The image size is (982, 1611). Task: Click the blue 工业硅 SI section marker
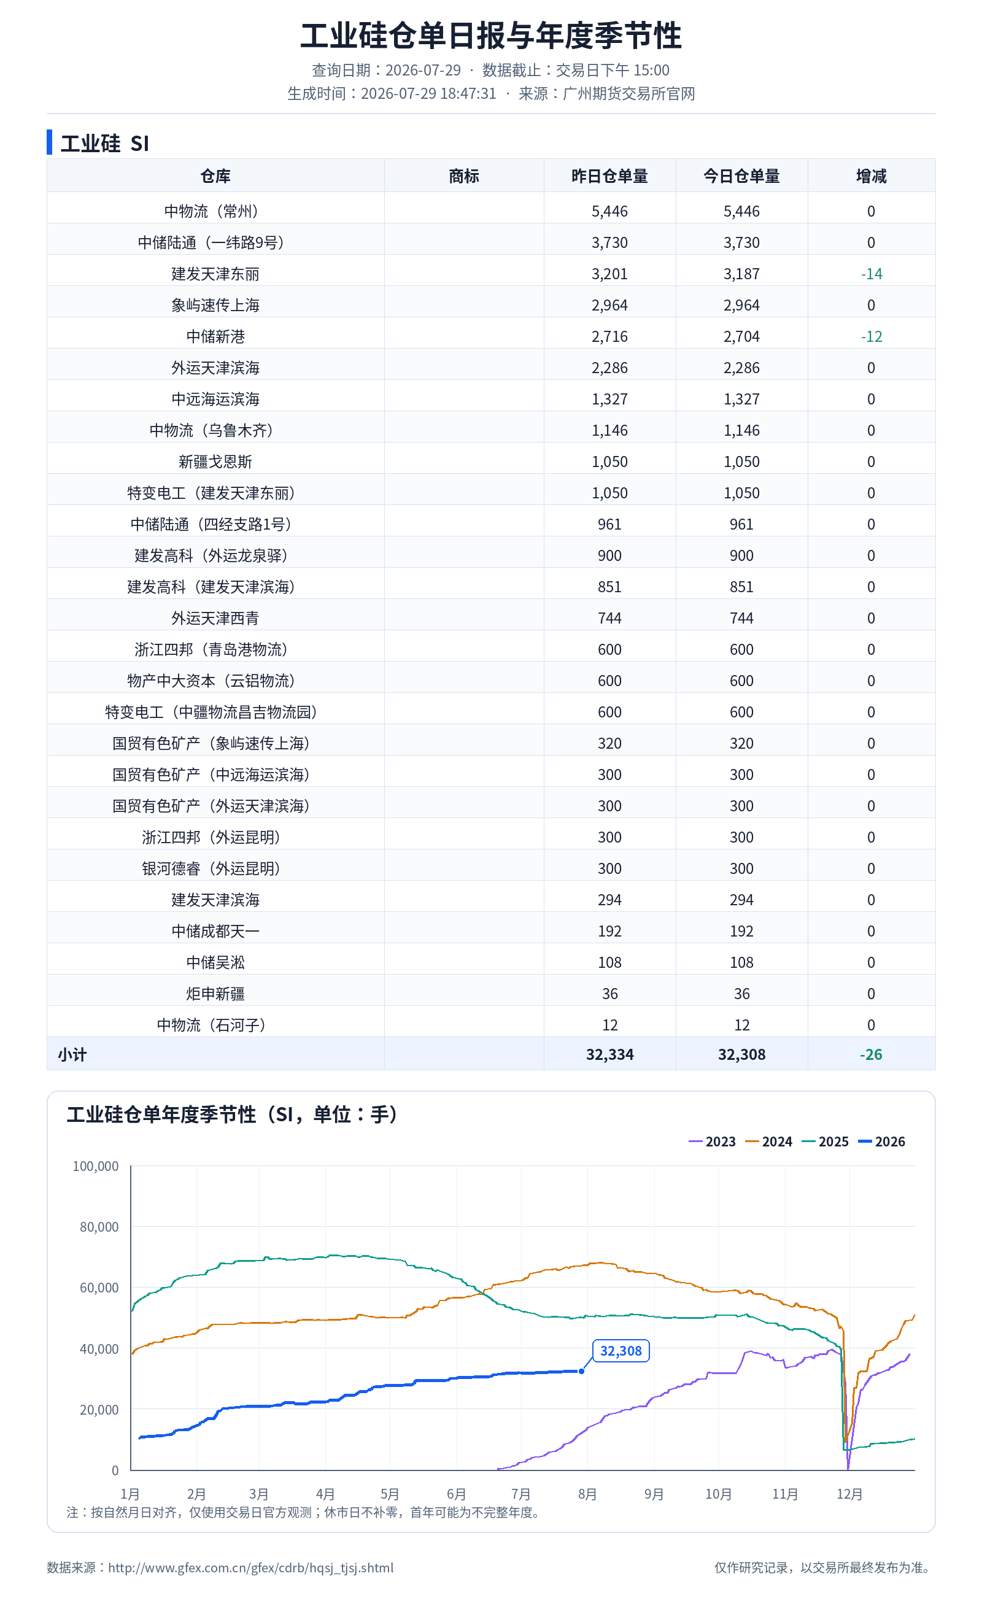click(49, 142)
